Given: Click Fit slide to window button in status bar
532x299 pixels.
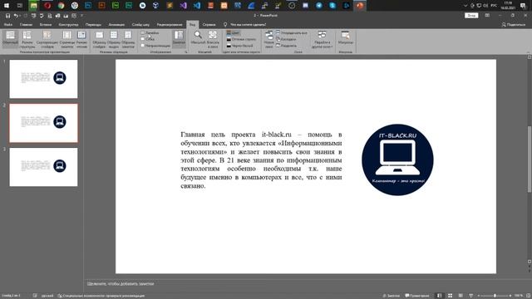Looking at the screenshot, I should [x=528, y=296].
